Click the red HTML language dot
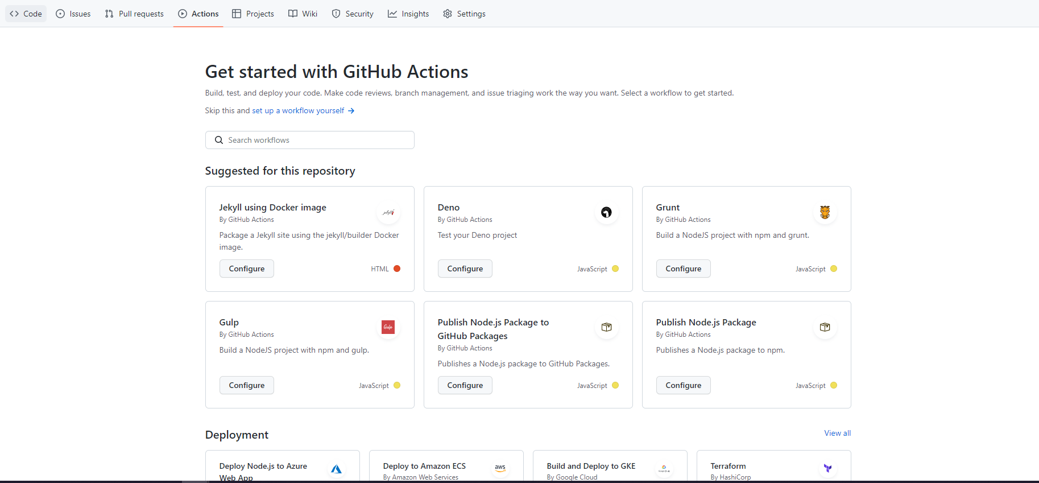The image size is (1039, 483). tap(397, 269)
